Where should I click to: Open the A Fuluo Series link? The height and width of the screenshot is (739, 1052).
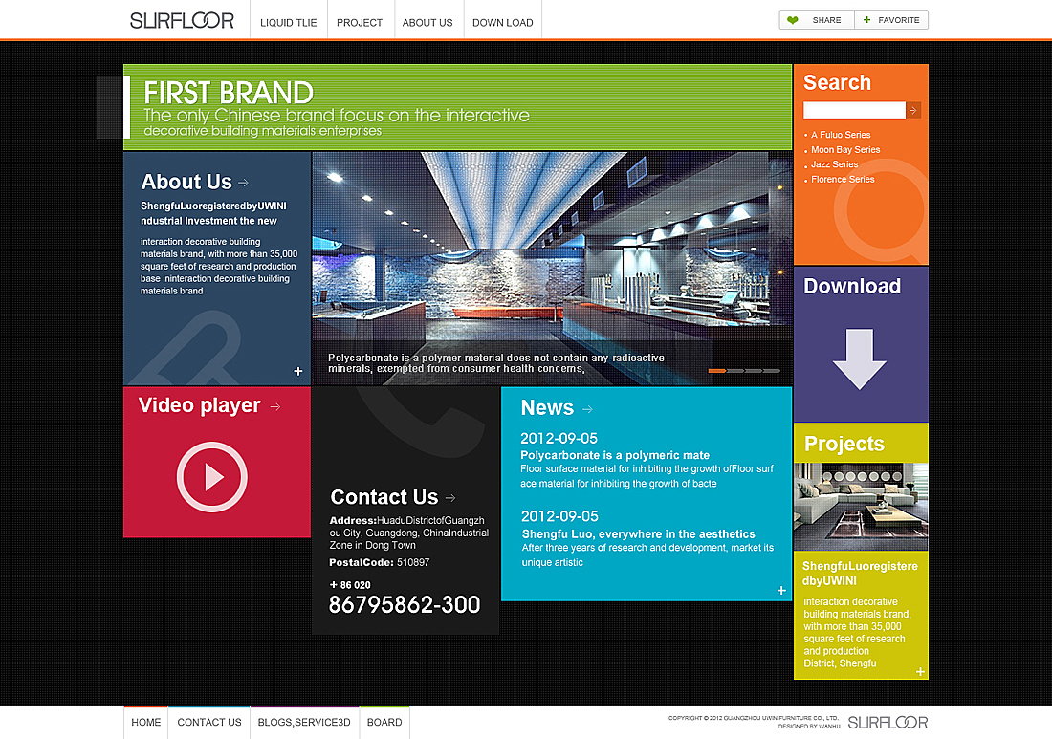(x=841, y=135)
